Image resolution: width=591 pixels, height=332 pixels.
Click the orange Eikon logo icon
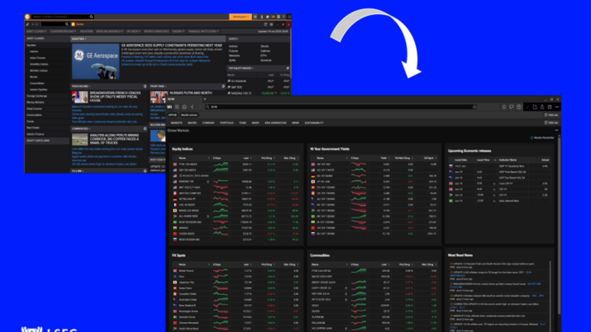(x=27, y=17)
